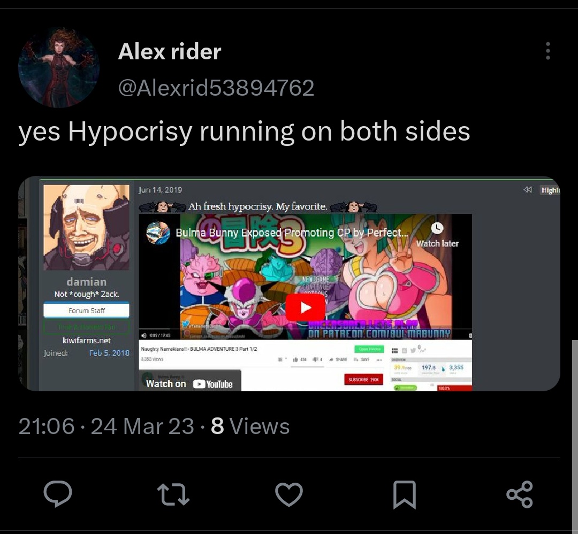Image resolution: width=578 pixels, height=534 pixels.
Task: Retweet this post via retweet icon
Action: [x=173, y=494]
